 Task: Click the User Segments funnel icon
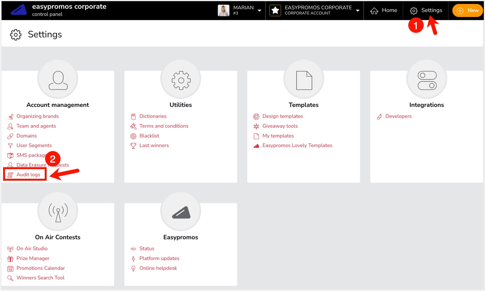(10, 146)
